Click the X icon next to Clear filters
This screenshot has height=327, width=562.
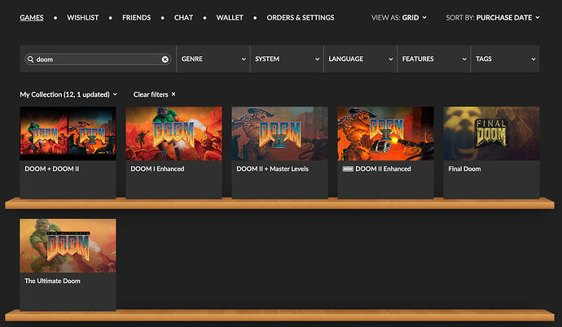[173, 94]
